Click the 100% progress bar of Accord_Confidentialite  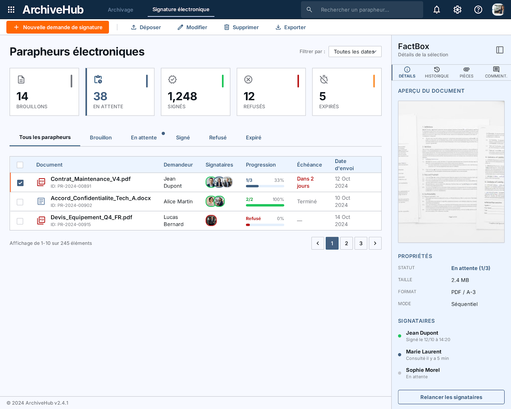pos(265,205)
